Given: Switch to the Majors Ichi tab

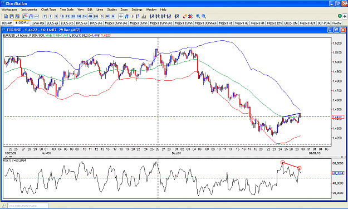Looking at the screenshot, I should pos(275,23).
